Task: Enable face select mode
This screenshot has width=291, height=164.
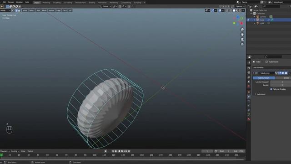Action: [19, 10]
